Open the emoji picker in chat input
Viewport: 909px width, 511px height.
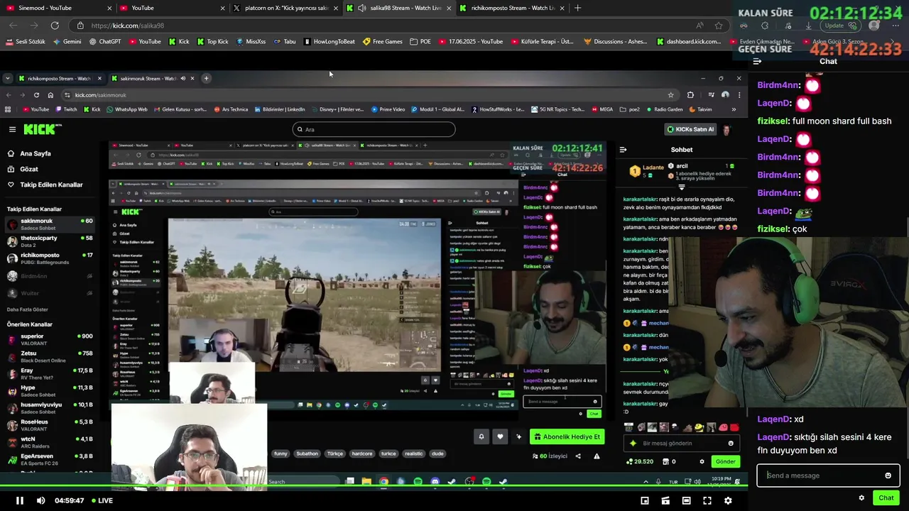(x=888, y=476)
